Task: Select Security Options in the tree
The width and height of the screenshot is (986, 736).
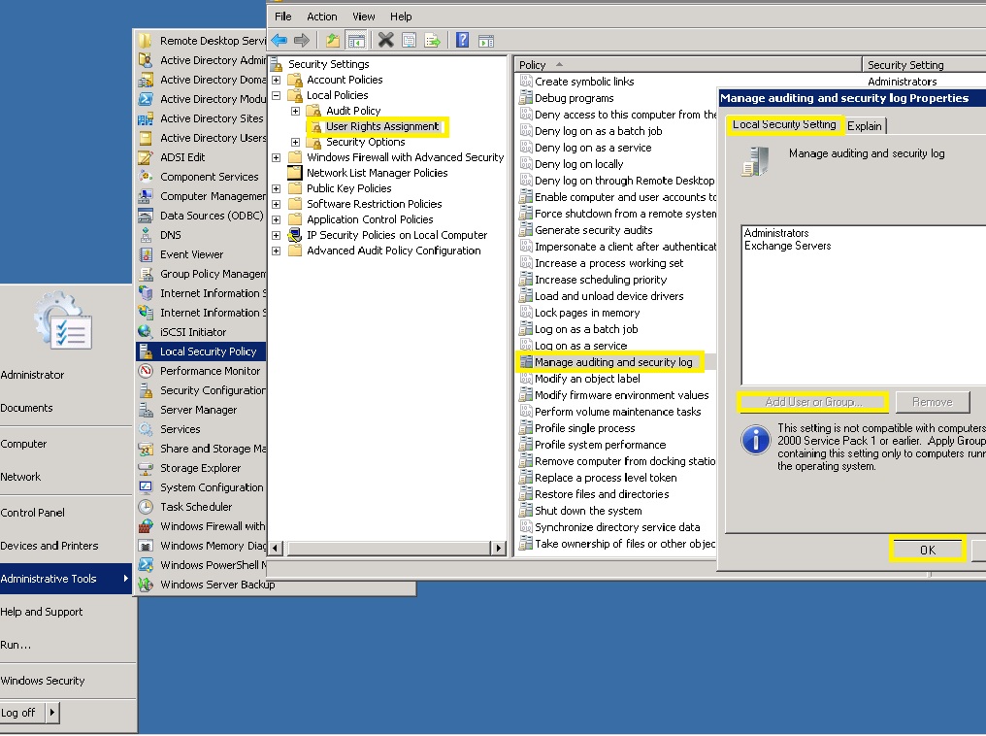Action: [365, 142]
